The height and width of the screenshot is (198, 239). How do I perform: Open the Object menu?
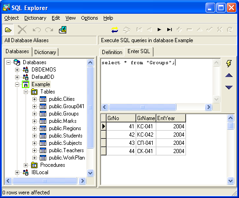(11, 18)
